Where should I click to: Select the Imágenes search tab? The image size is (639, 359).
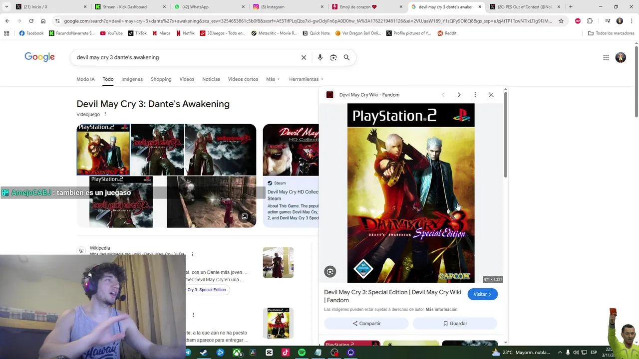[x=132, y=79]
